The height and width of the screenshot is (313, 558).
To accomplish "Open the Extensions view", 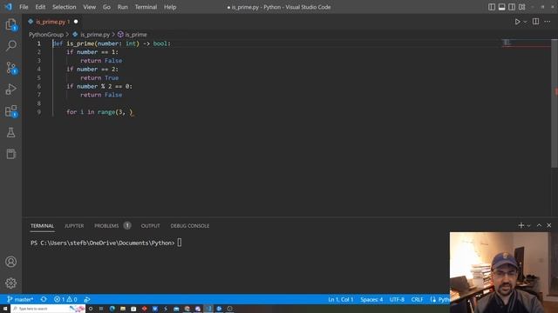I will pyautogui.click(x=11, y=111).
